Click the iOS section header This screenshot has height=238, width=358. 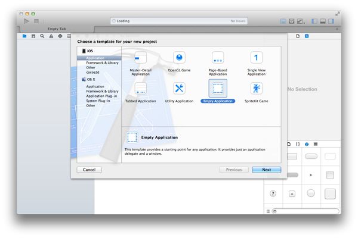point(88,51)
